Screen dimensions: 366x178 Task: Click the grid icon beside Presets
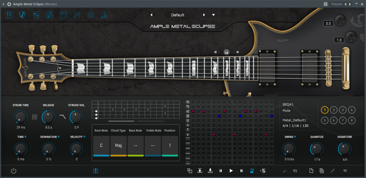326,4
